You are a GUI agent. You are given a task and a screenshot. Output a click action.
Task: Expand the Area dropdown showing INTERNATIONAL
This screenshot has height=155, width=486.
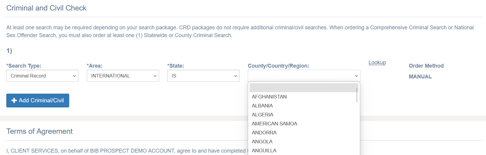tap(123, 76)
